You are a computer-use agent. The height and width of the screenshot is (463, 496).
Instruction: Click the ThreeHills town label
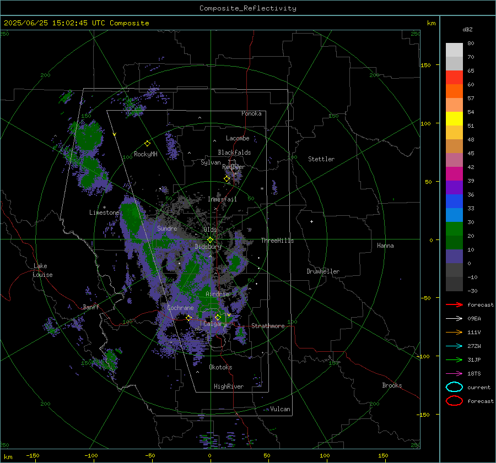pos(277,241)
